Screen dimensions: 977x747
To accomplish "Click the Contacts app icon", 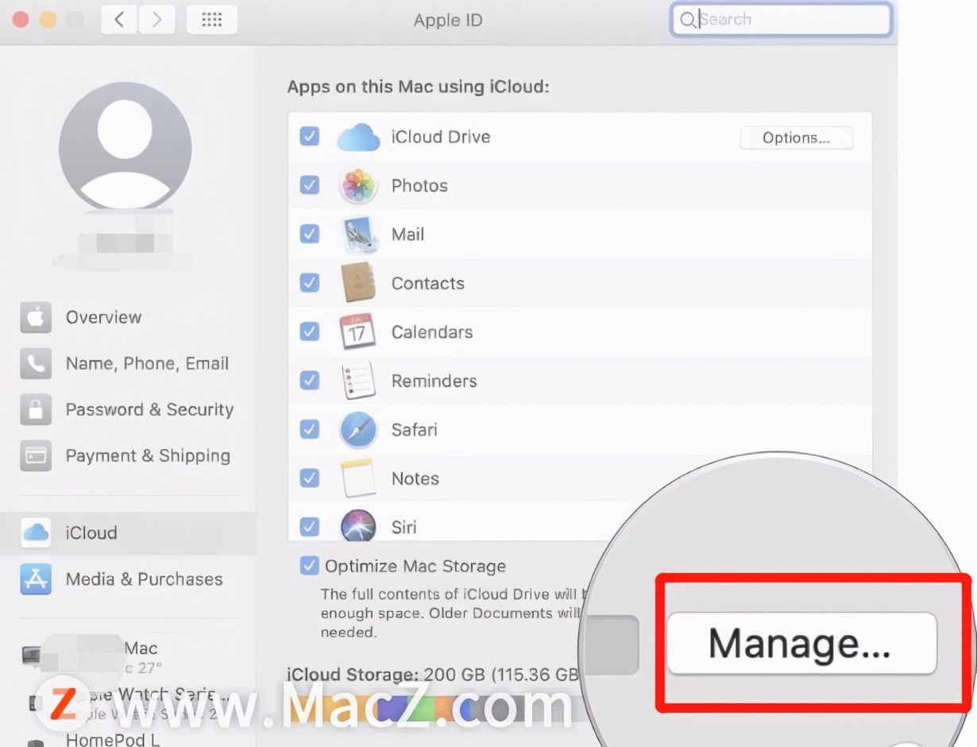I will (x=358, y=282).
